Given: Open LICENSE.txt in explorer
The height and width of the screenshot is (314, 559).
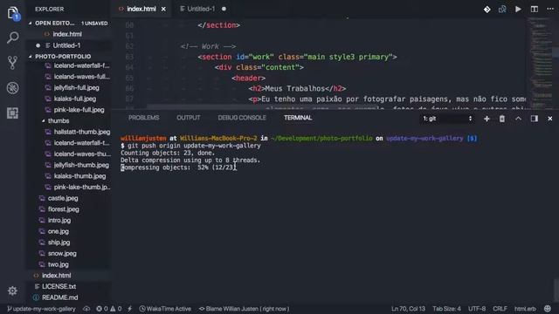Looking at the screenshot, I should point(59,286).
